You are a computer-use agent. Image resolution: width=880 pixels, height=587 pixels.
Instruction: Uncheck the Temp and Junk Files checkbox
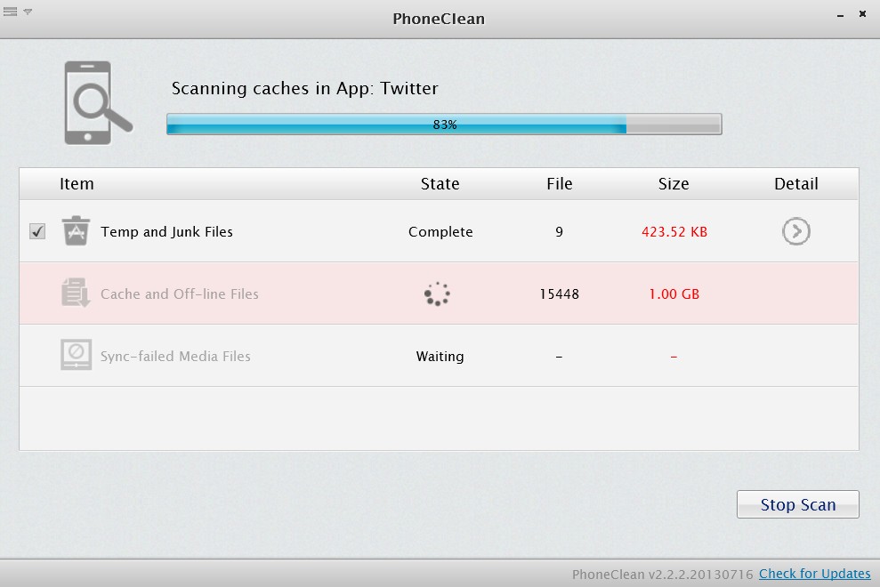37,231
